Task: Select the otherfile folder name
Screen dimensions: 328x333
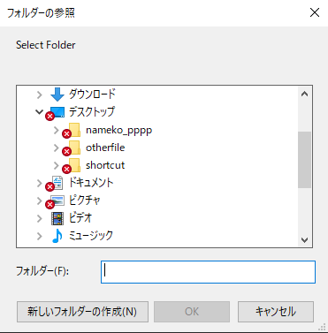Action: pos(105,148)
